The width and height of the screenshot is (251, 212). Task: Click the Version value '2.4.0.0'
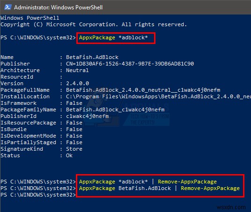click(x=77, y=83)
